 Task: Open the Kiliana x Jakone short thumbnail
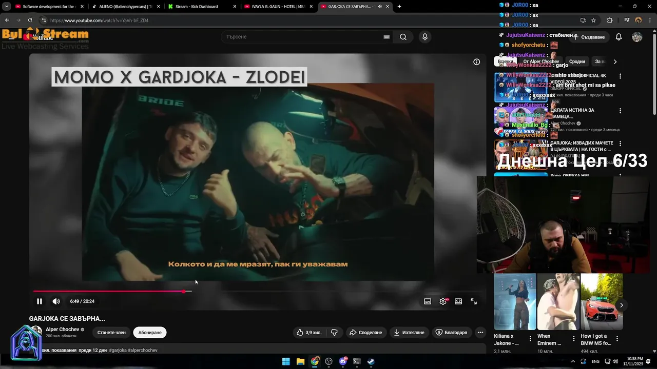pyautogui.click(x=515, y=302)
